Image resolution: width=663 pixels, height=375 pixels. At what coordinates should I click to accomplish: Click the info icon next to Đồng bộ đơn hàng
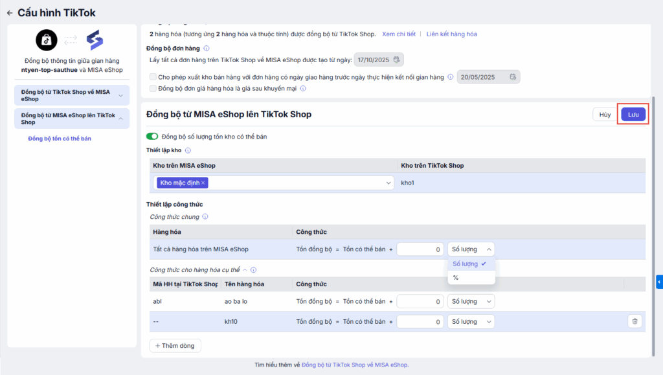point(207,48)
